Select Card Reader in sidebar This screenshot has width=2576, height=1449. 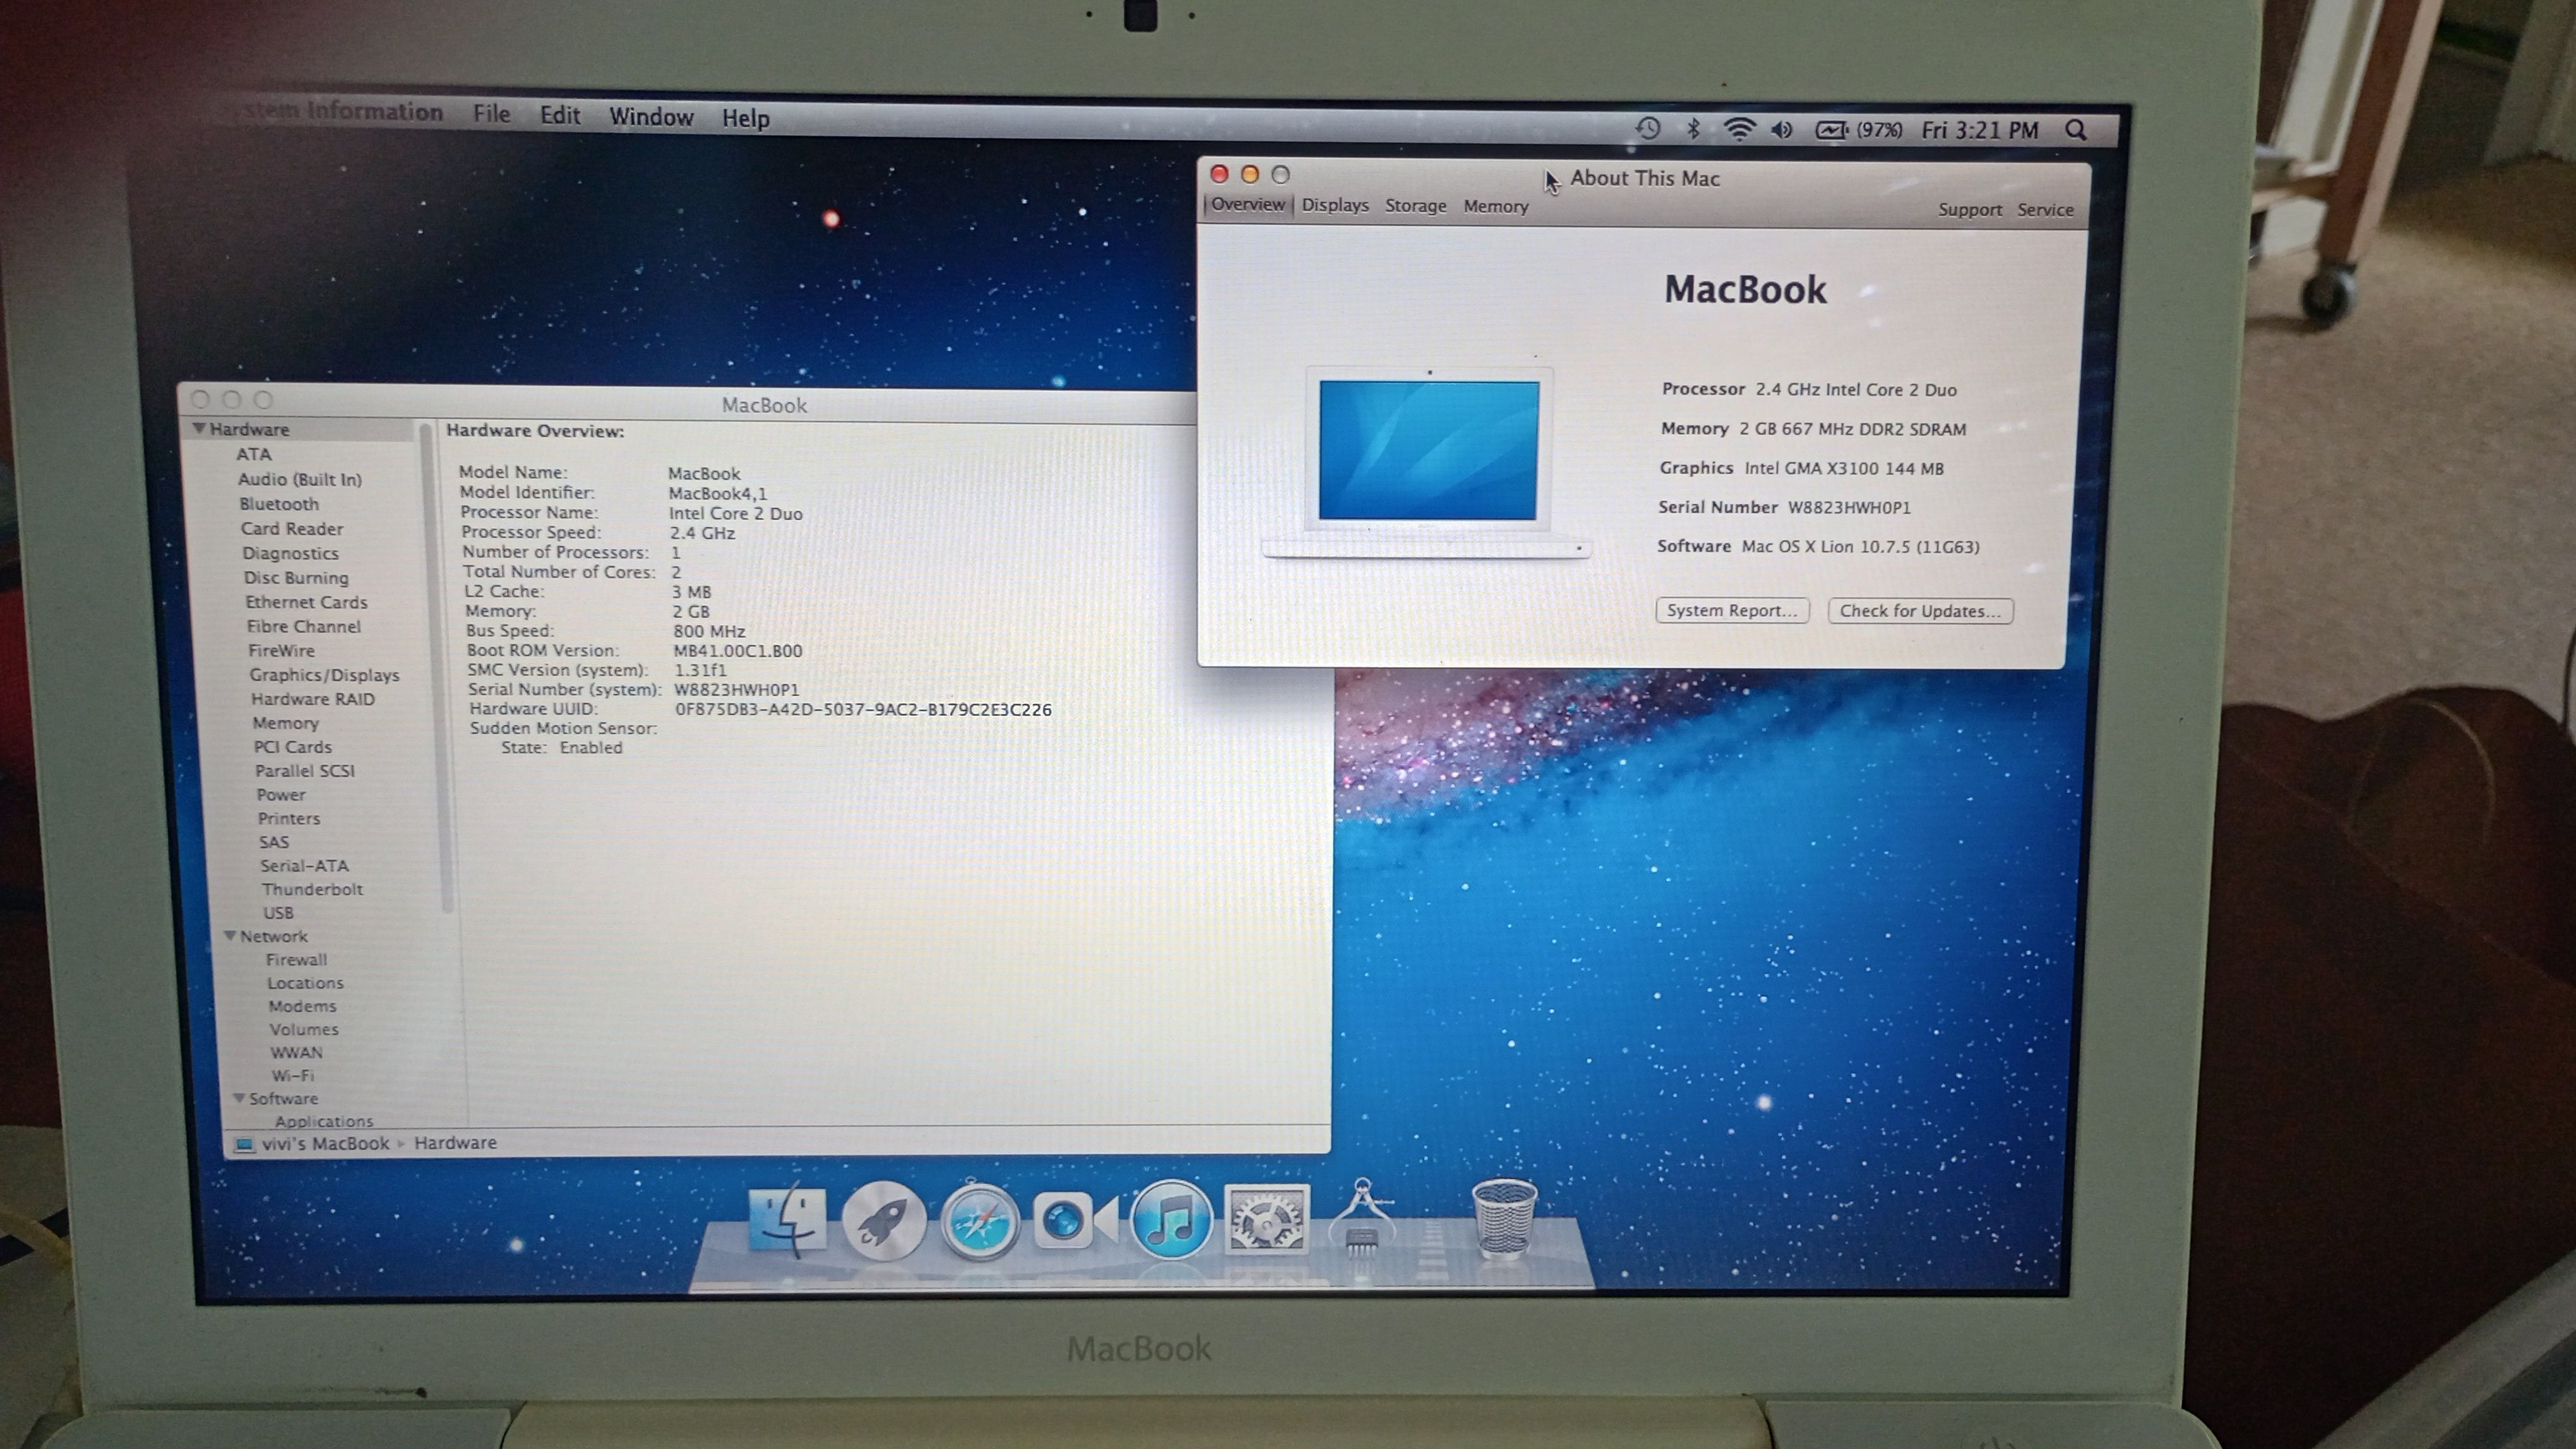click(x=291, y=529)
